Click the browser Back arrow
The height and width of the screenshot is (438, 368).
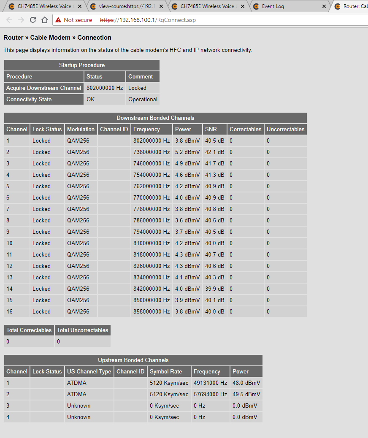point(9,20)
